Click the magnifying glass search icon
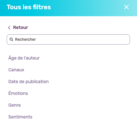The image size is (137, 128). tap(12, 39)
